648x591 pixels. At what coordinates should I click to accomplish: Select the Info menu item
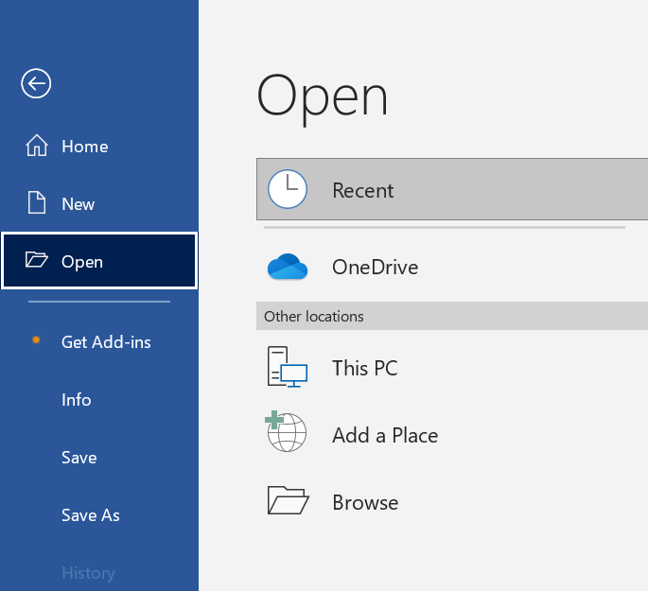[77, 400]
